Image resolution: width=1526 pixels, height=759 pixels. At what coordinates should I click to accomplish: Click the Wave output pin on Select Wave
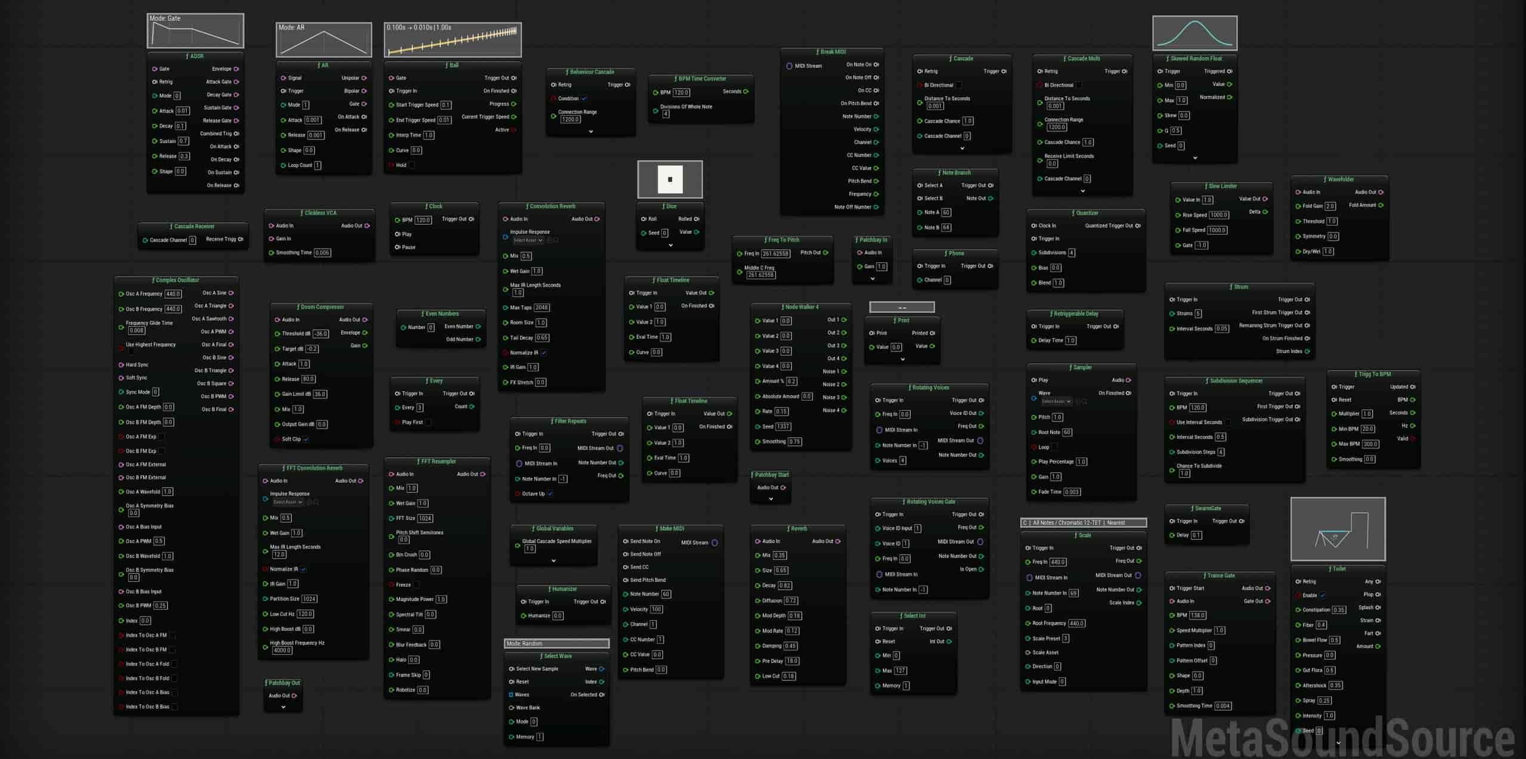(602, 669)
